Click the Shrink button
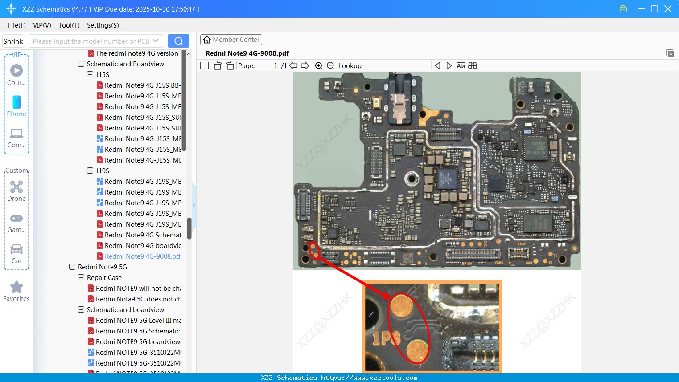Image resolution: width=679 pixels, height=382 pixels. [13, 41]
